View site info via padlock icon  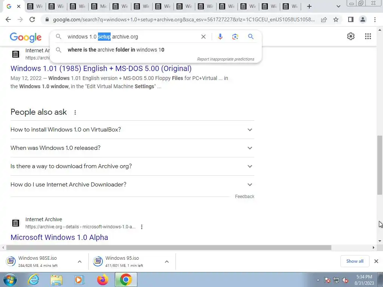coord(47,19)
